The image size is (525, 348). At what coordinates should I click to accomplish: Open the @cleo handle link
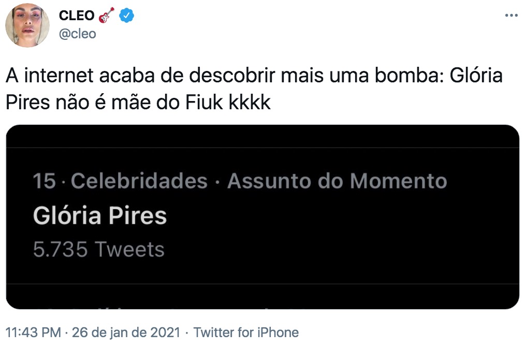(x=78, y=34)
